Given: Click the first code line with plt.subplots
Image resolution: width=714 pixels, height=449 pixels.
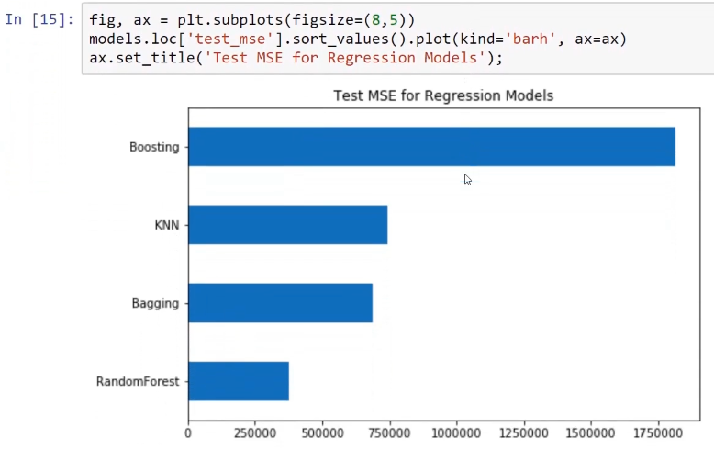Looking at the screenshot, I should click(251, 20).
